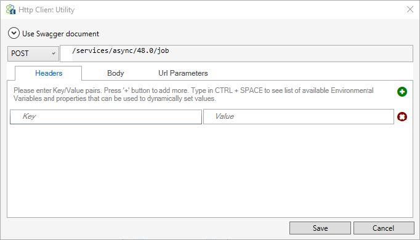Screen dimensions: 420x240
Task: Focus the header Value input field
Action: 299,117
